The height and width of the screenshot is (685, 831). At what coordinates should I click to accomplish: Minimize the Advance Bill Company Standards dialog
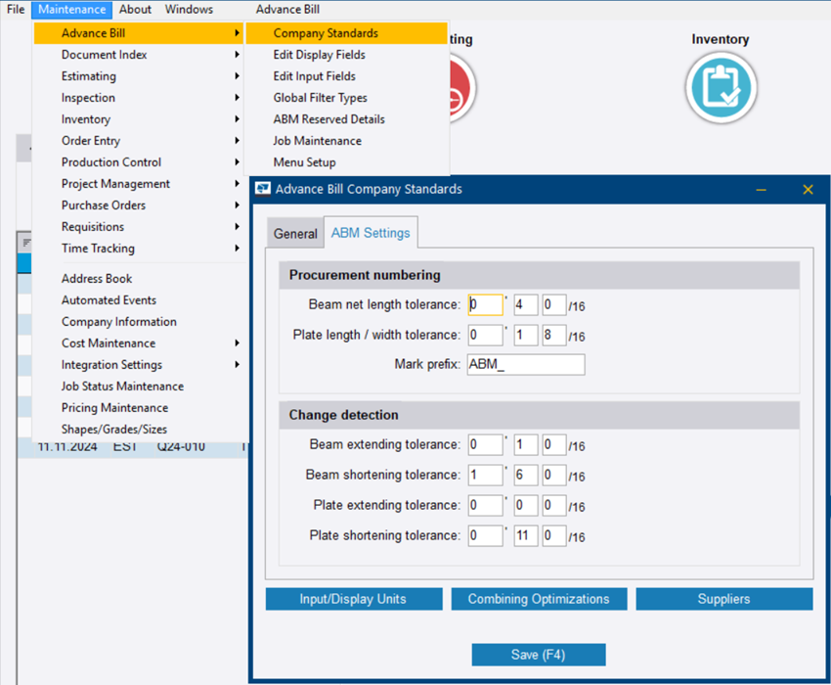761,190
